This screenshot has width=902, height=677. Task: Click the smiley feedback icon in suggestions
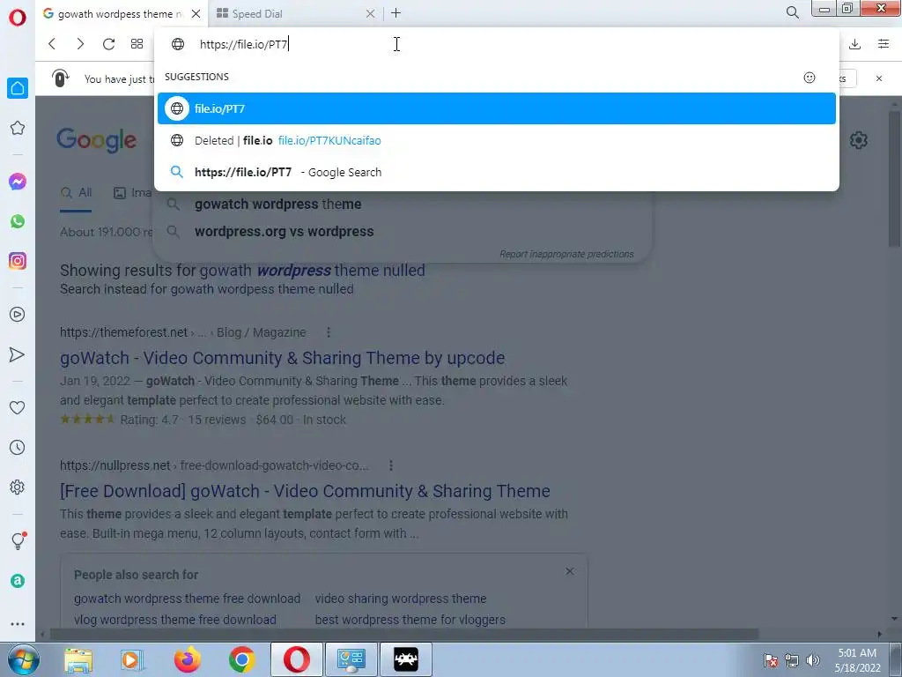pos(810,78)
